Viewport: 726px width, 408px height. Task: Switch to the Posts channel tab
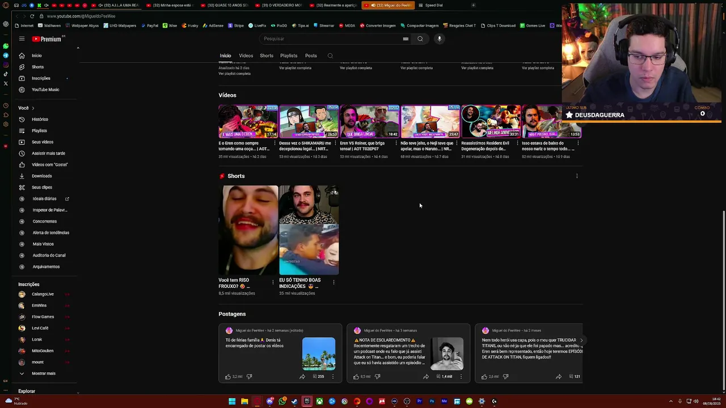click(x=311, y=56)
